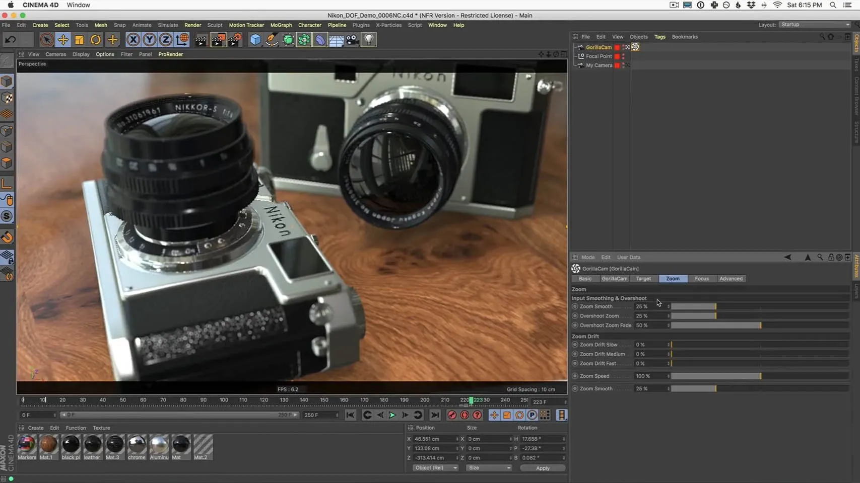The image size is (860, 483).
Task: Activate the Rotate tool in top toolbar
Action: [96, 39]
